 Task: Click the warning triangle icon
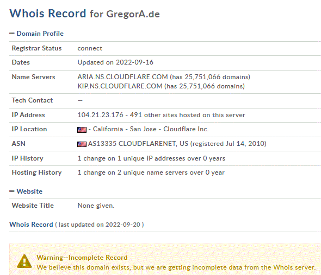click(24, 261)
